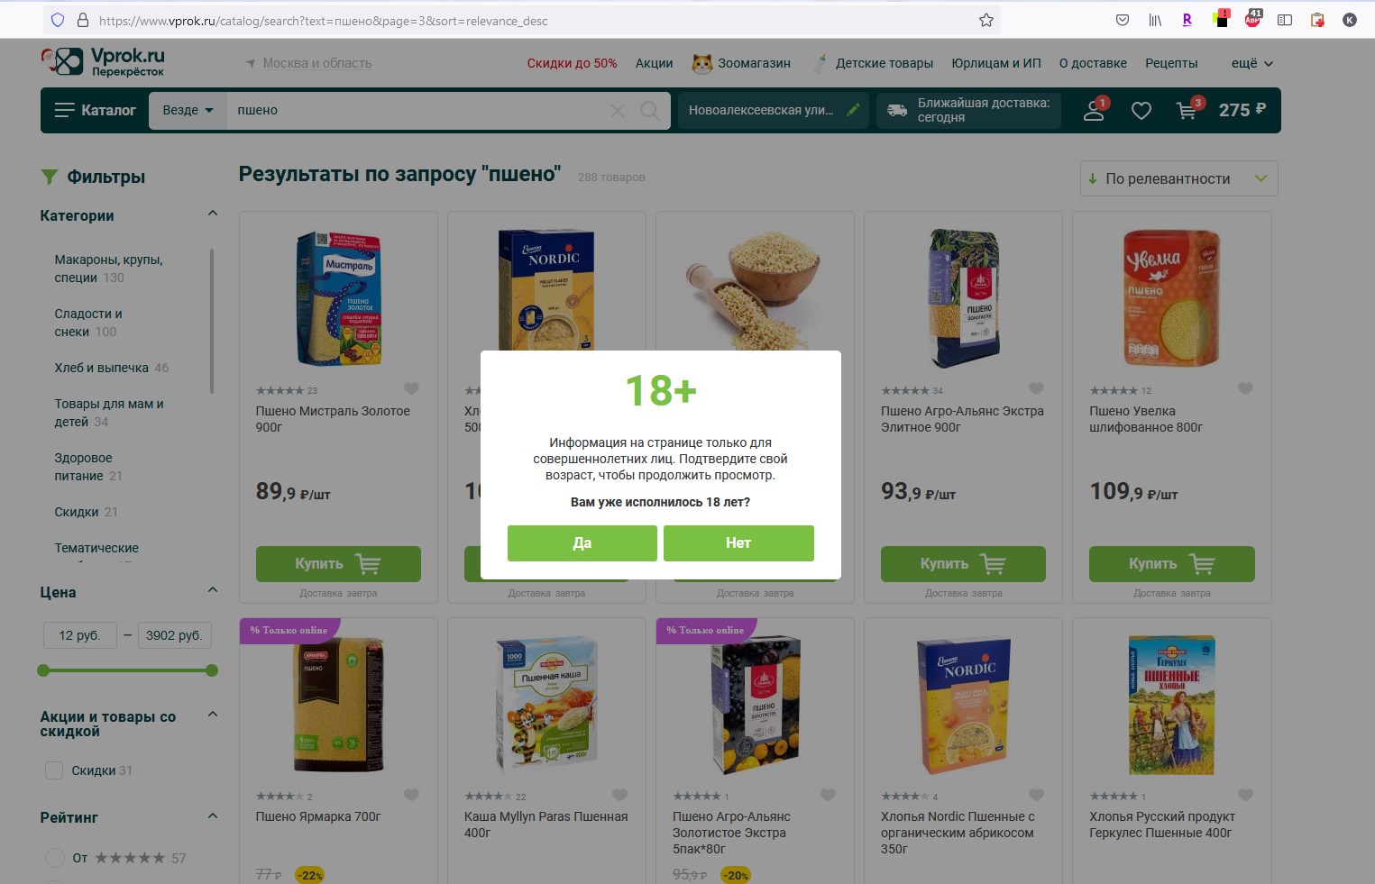Viewport: 1375px width, 884px height.
Task: Expand the ещё menu in top navigation
Action: 1251,63
